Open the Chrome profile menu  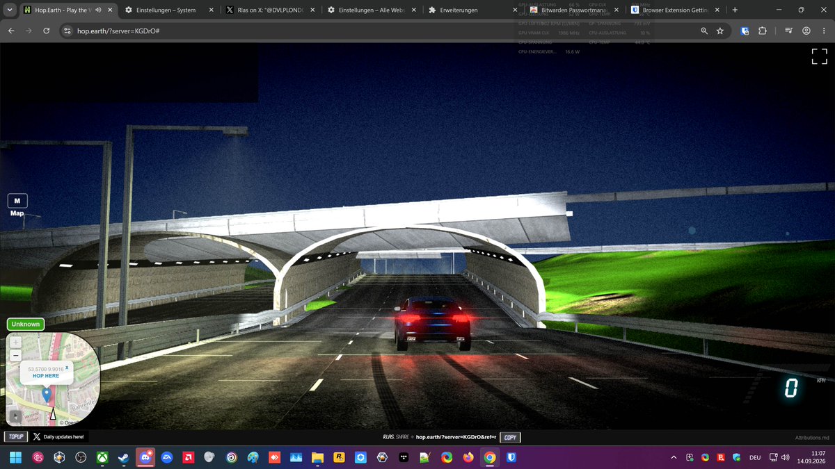[x=806, y=31]
